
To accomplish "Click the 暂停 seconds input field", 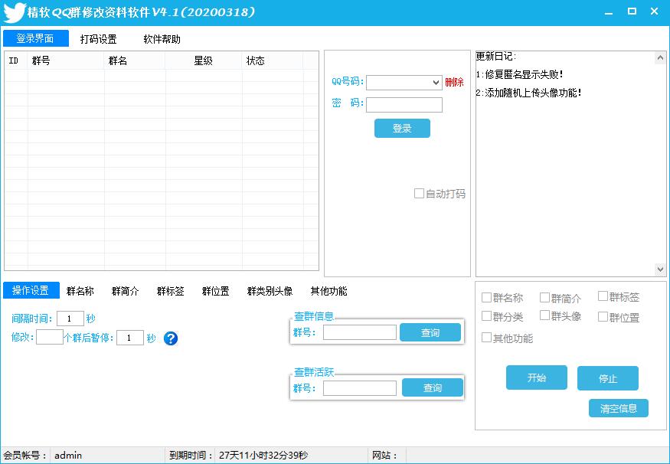I will click(130, 338).
